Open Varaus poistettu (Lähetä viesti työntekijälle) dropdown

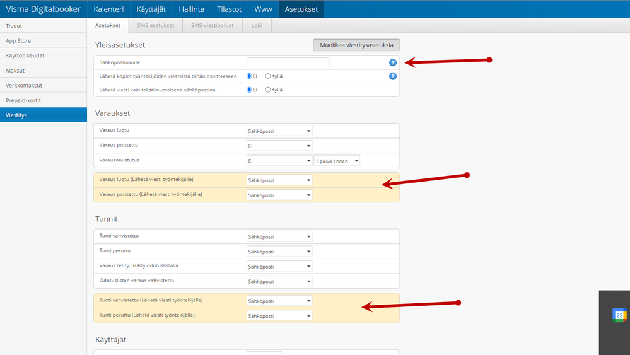coord(279,195)
